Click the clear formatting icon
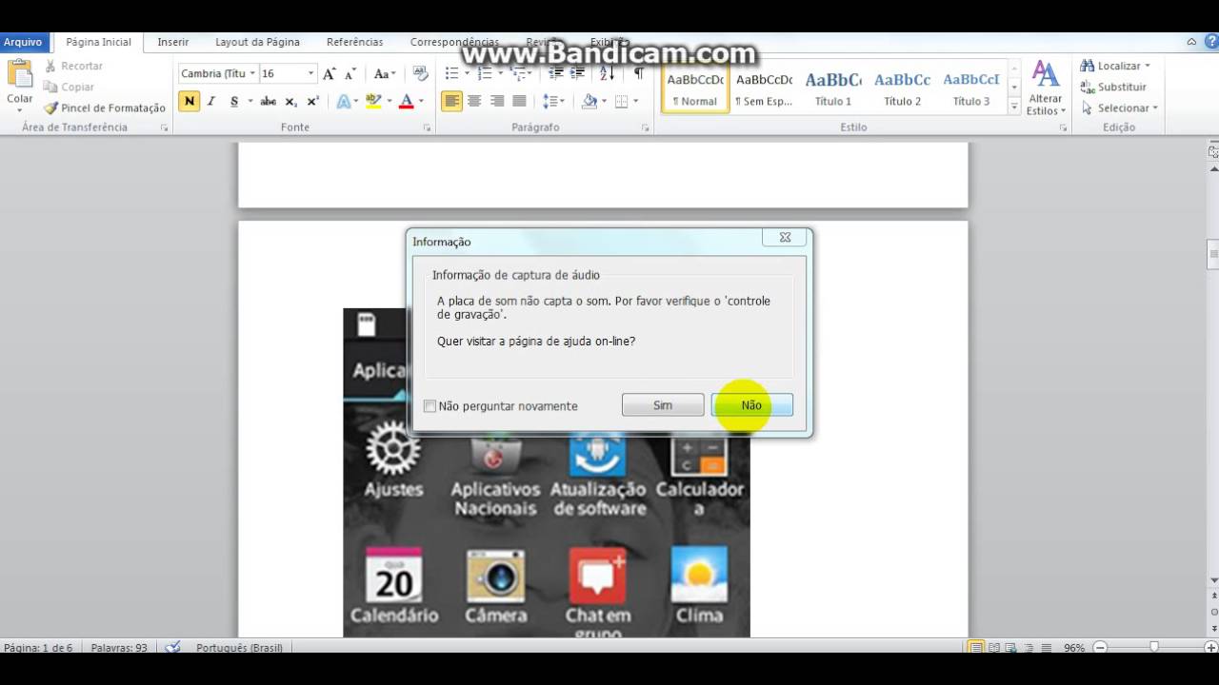 [x=420, y=73]
